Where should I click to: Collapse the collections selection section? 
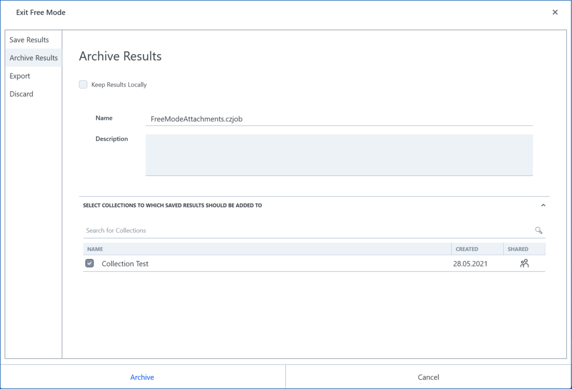[543, 205]
